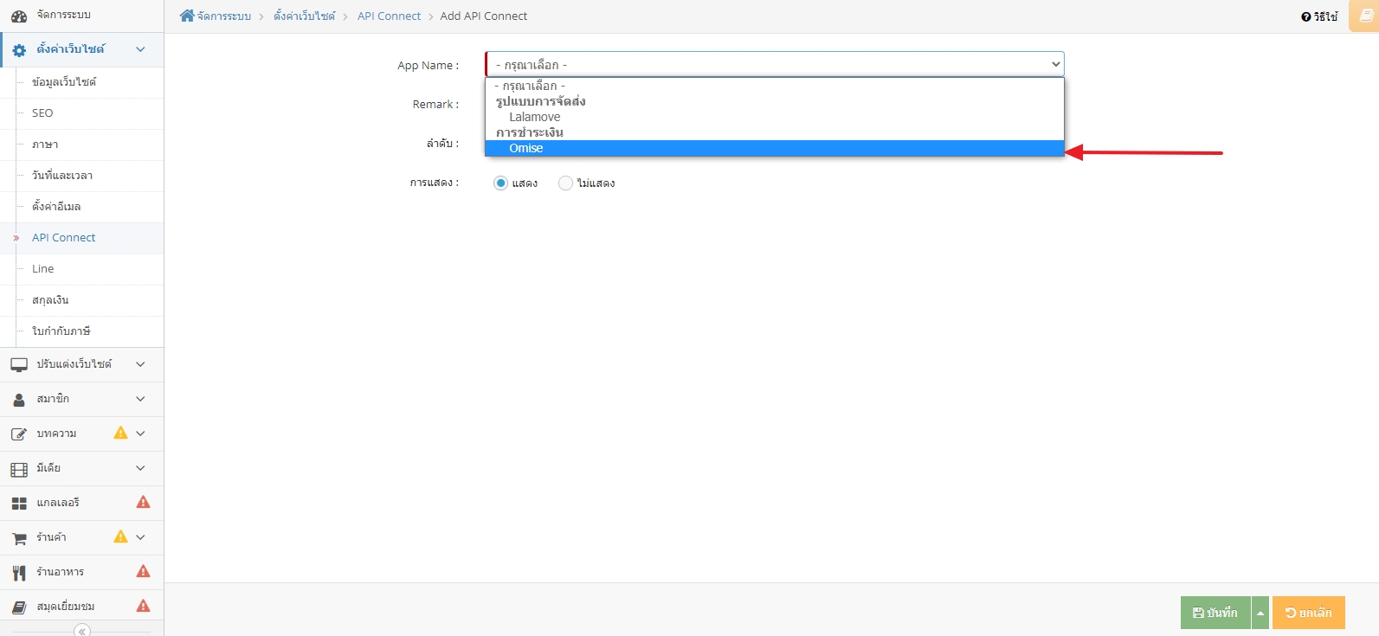Go to จัดการระบบ breadcrumb link
This screenshot has width=1379, height=636.
pos(224,16)
